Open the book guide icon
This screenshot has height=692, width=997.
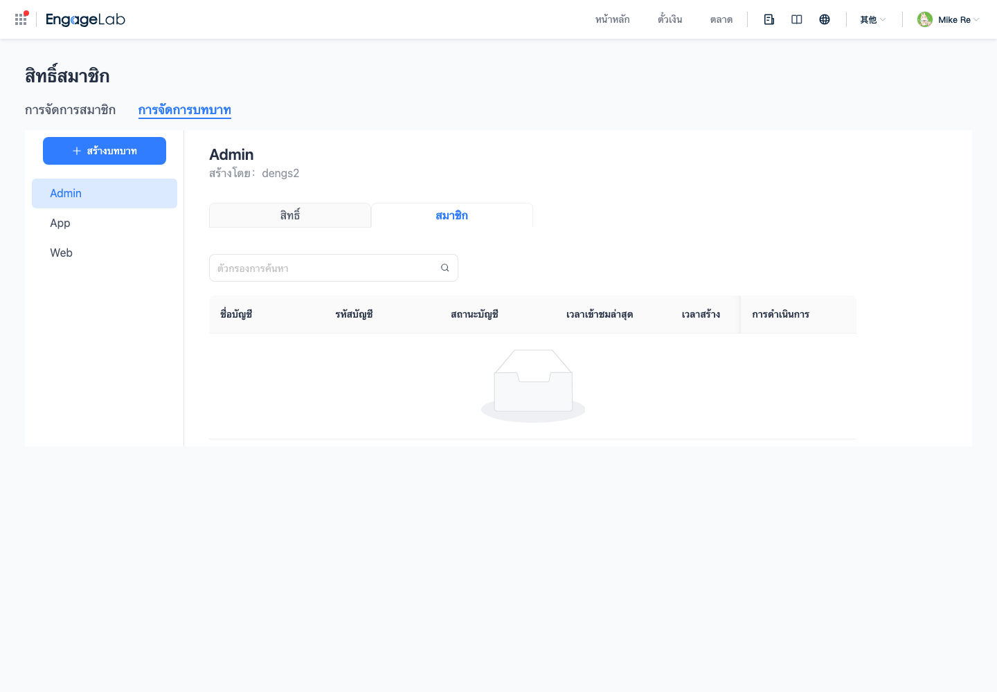(x=797, y=19)
